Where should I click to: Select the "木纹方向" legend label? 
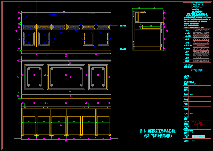coord(188,46)
